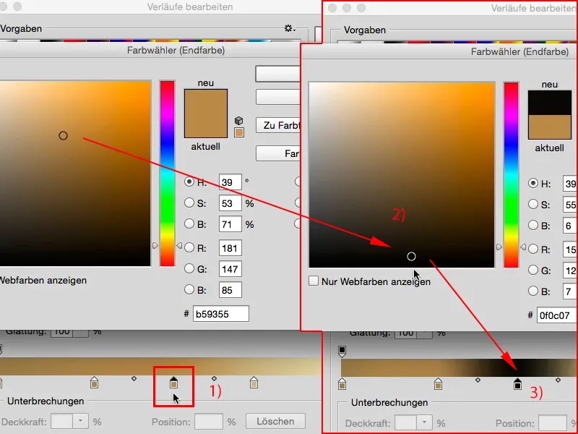Open the gear presets menu in left window
The image size is (578, 434).
(290, 28)
